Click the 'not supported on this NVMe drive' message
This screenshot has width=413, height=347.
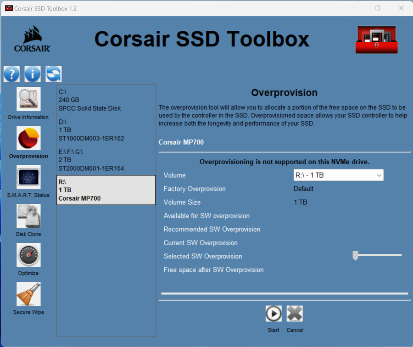tap(285, 162)
